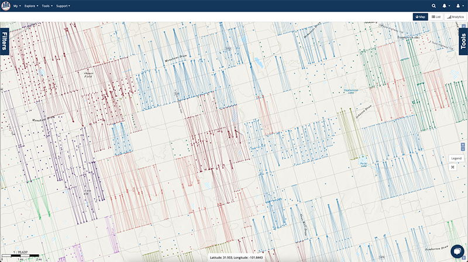Zoom out the map with minus button
The height and width of the screenshot is (262, 468).
click(463, 150)
